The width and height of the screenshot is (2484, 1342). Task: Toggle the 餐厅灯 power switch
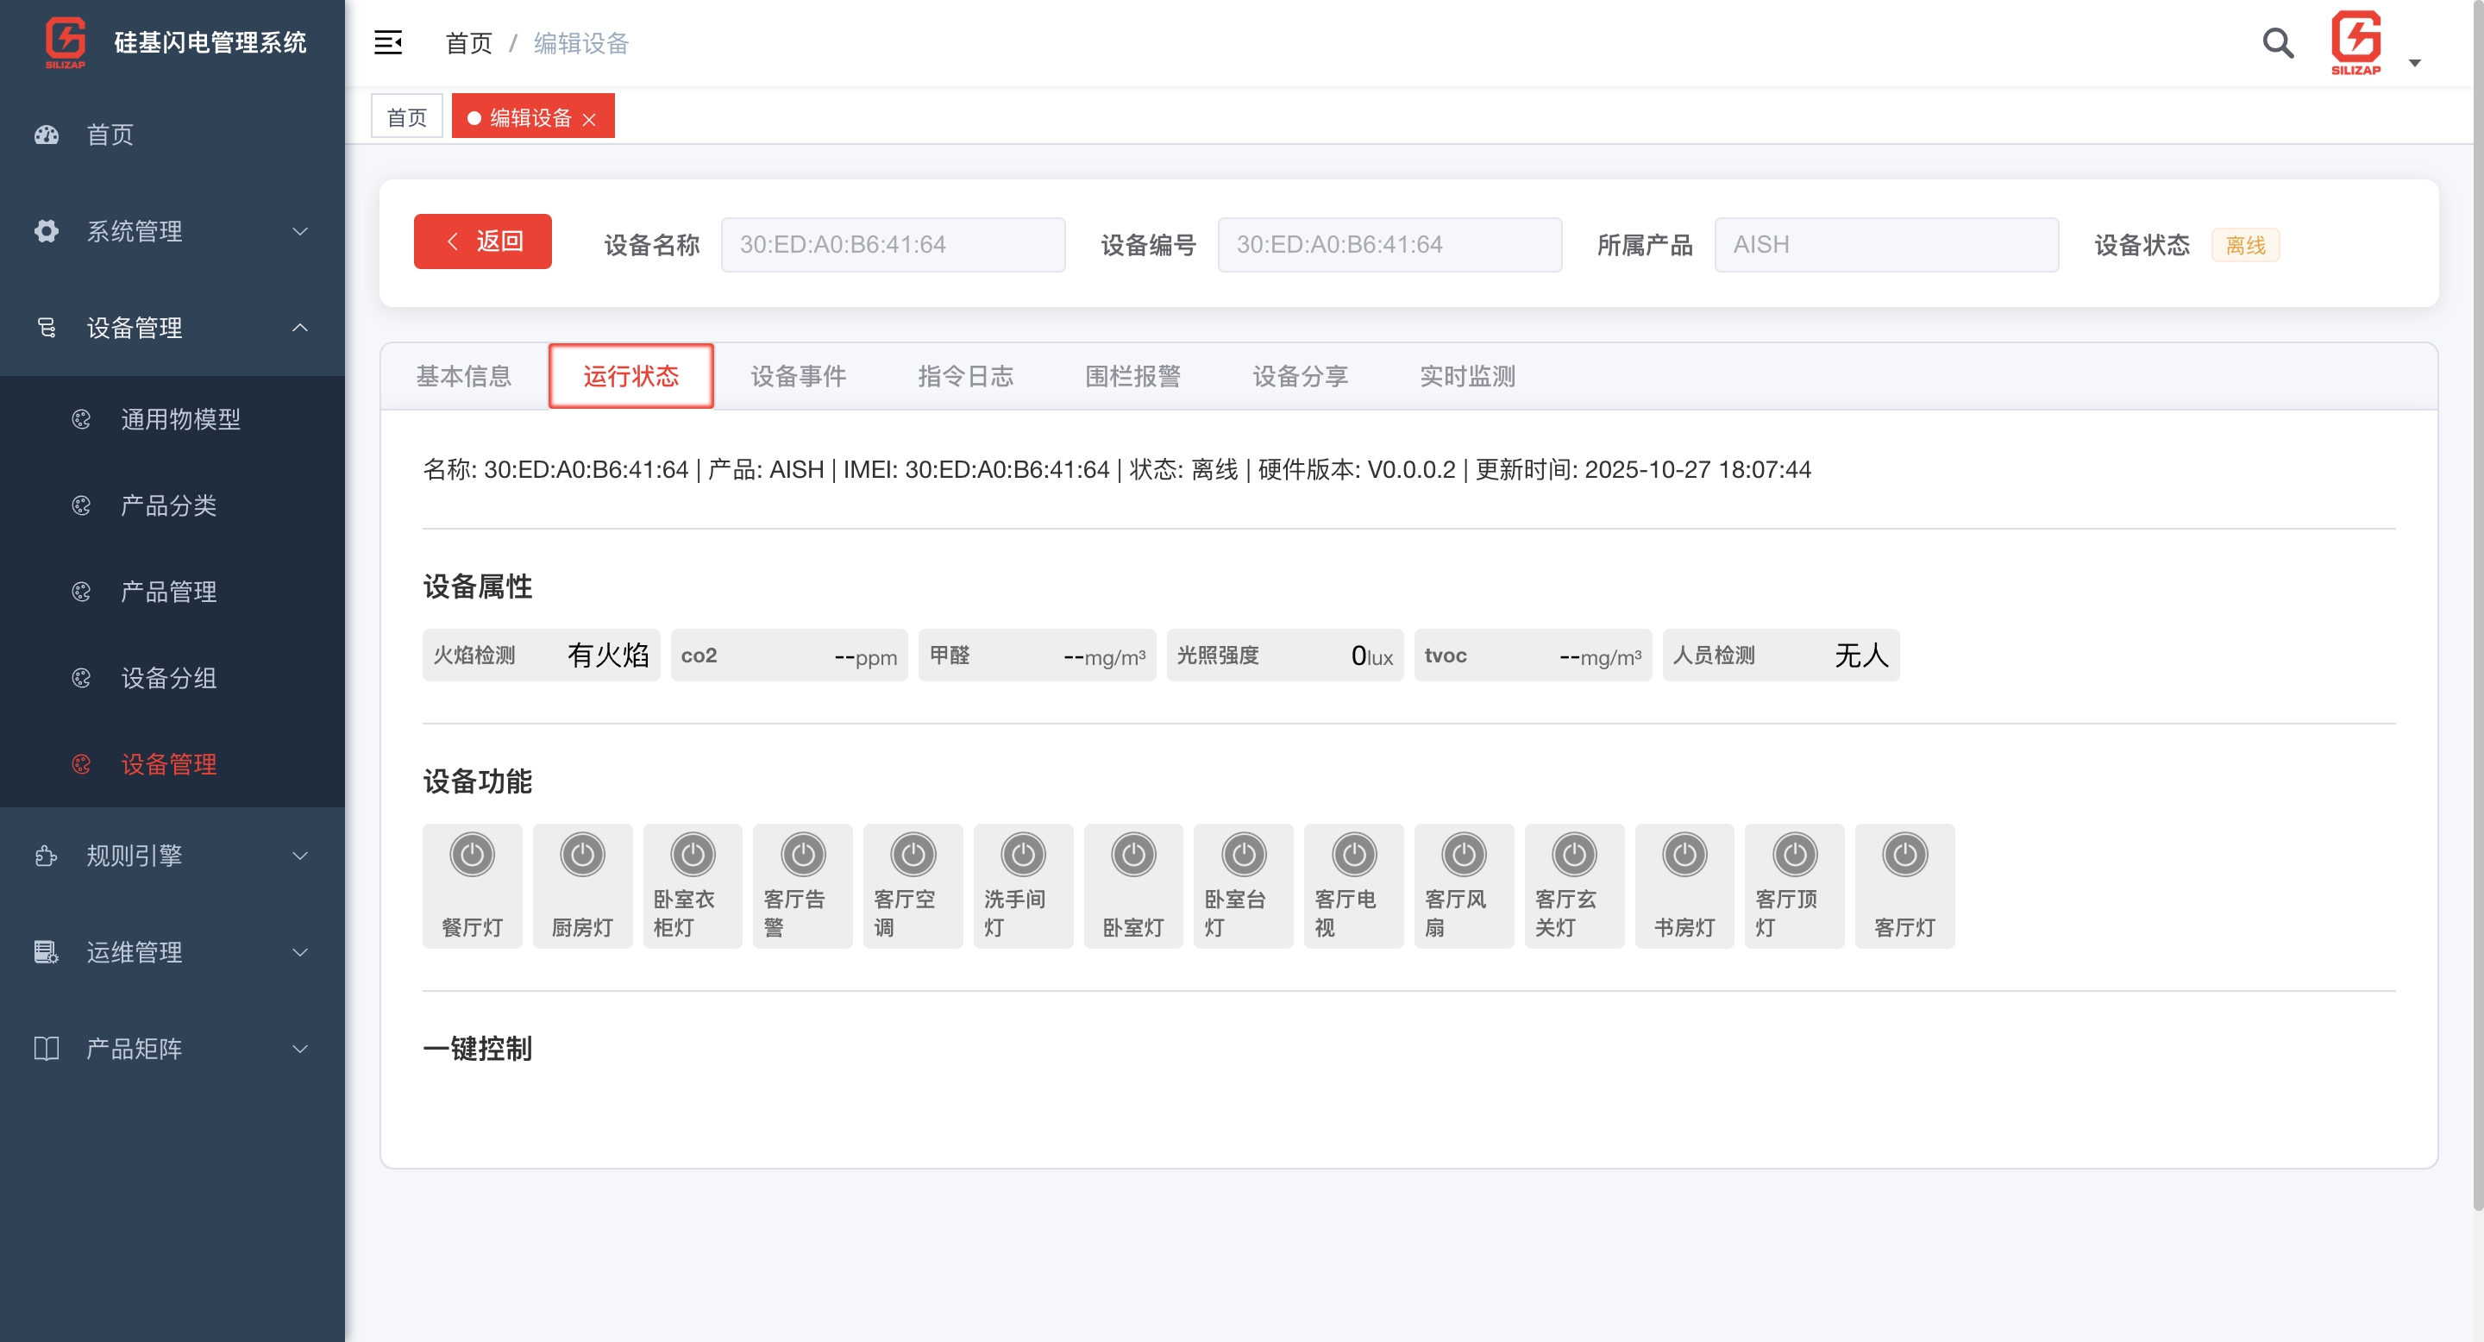(x=472, y=854)
